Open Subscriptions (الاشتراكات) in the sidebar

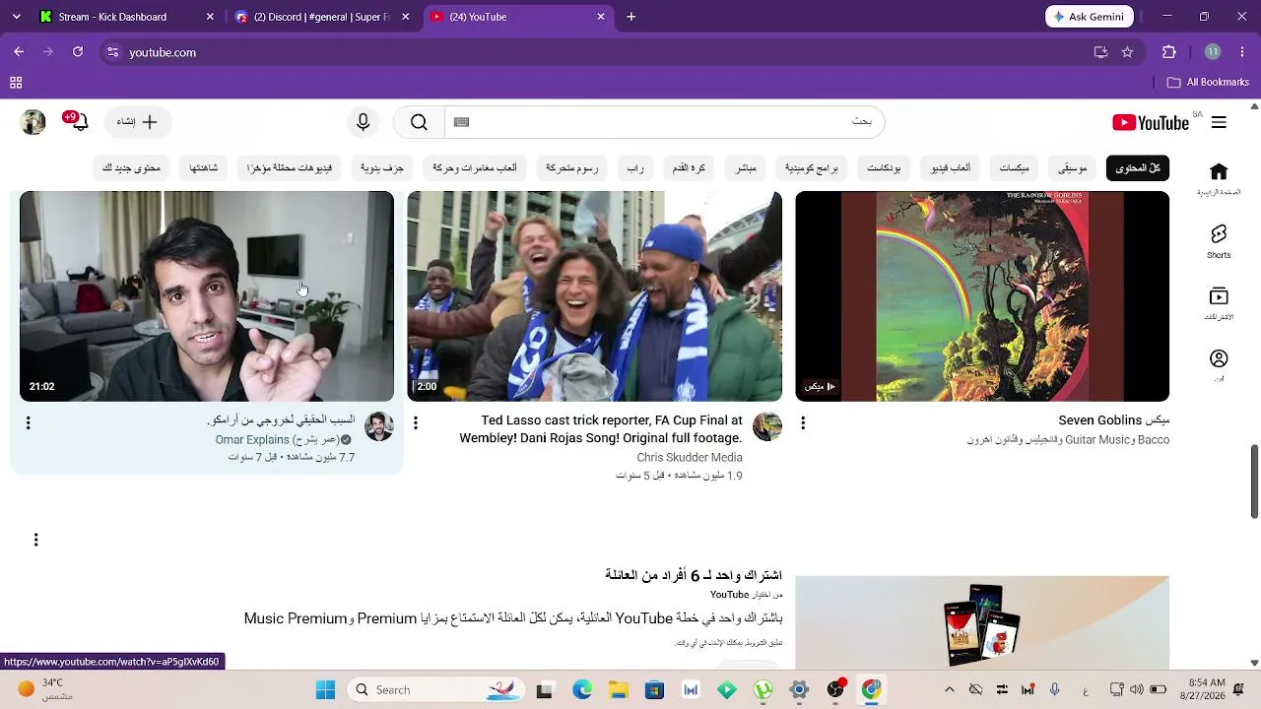(x=1219, y=303)
